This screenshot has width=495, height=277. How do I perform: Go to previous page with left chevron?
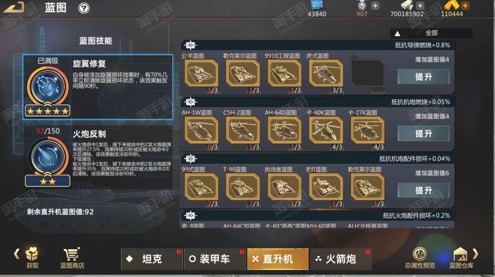[17, 254]
